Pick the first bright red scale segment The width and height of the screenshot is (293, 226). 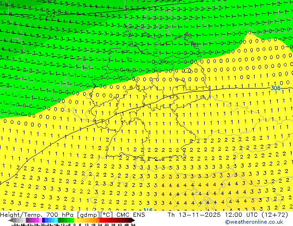coord(101,220)
